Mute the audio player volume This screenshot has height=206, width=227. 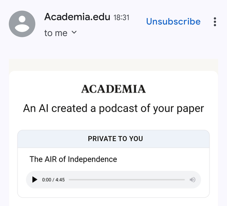(192, 179)
